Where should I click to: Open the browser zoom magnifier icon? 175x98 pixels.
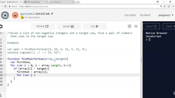click(x=161, y=6)
